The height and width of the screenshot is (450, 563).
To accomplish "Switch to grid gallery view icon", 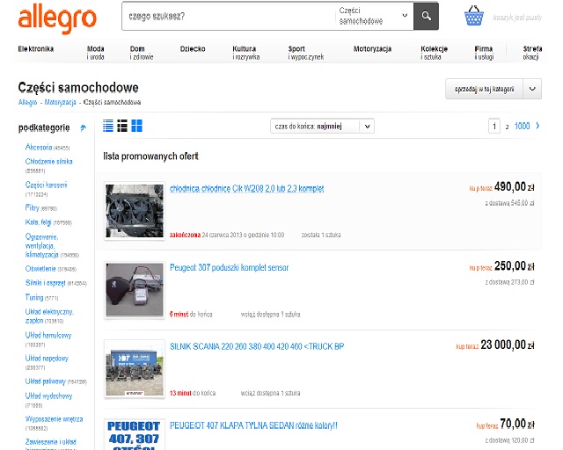I will 137,126.
